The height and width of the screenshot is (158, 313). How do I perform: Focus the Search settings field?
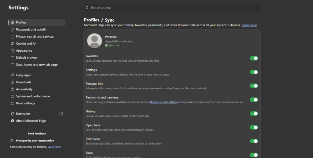172,8
